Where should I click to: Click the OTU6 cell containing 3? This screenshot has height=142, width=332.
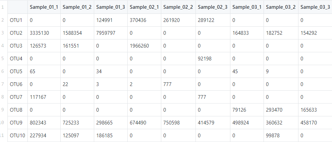pyautogui.click(x=111, y=84)
